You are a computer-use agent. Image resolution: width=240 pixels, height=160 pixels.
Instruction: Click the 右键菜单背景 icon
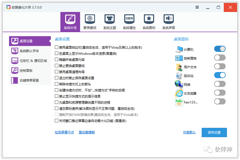tap(15, 80)
